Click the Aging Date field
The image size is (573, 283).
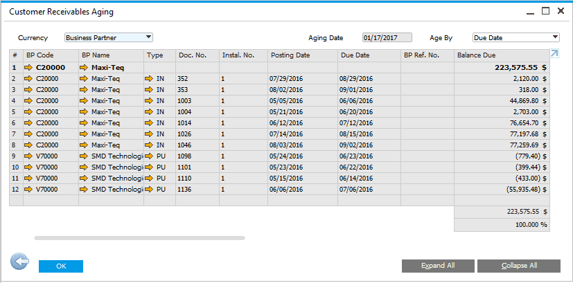387,37
